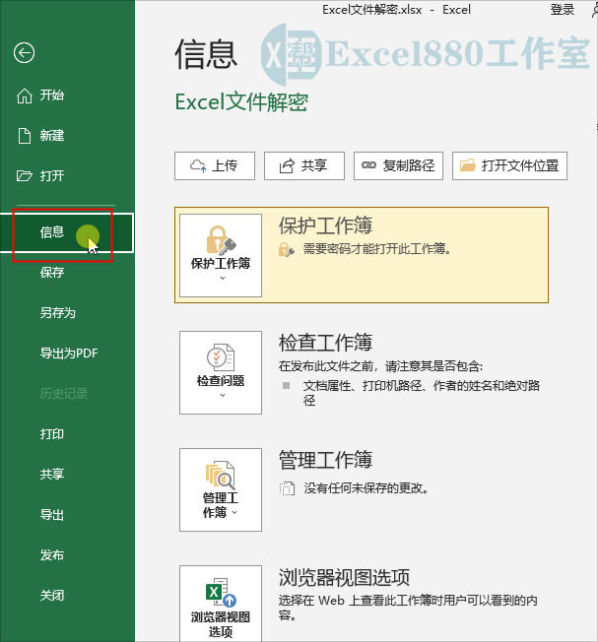Click the 管理工作簿 section heading

coord(325,460)
